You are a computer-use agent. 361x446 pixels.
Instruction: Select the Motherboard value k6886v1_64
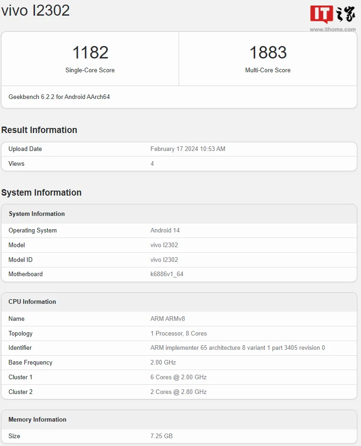point(167,274)
